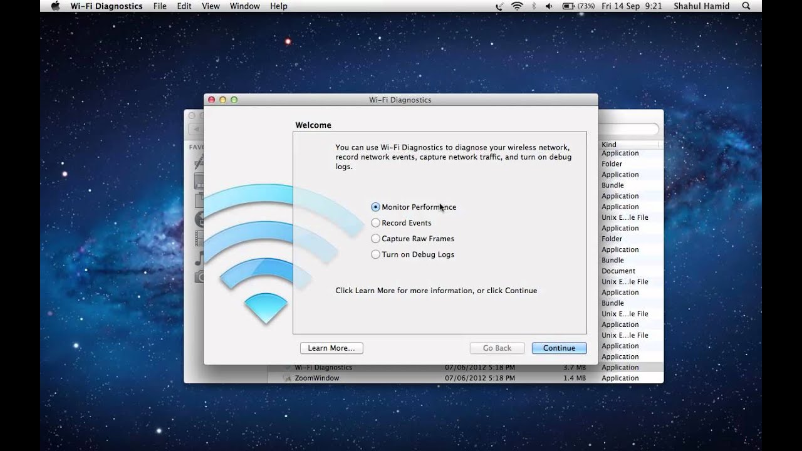The width and height of the screenshot is (802, 451).
Task: Select the Monitor Performance option
Action: click(414, 207)
